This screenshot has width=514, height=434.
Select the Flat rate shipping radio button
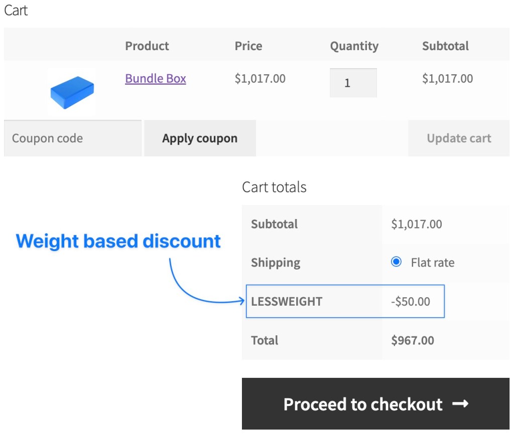[x=397, y=262]
